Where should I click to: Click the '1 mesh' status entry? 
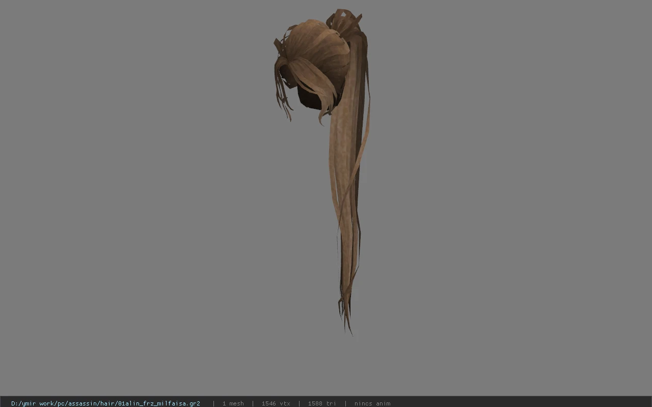(x=233, y=403)
